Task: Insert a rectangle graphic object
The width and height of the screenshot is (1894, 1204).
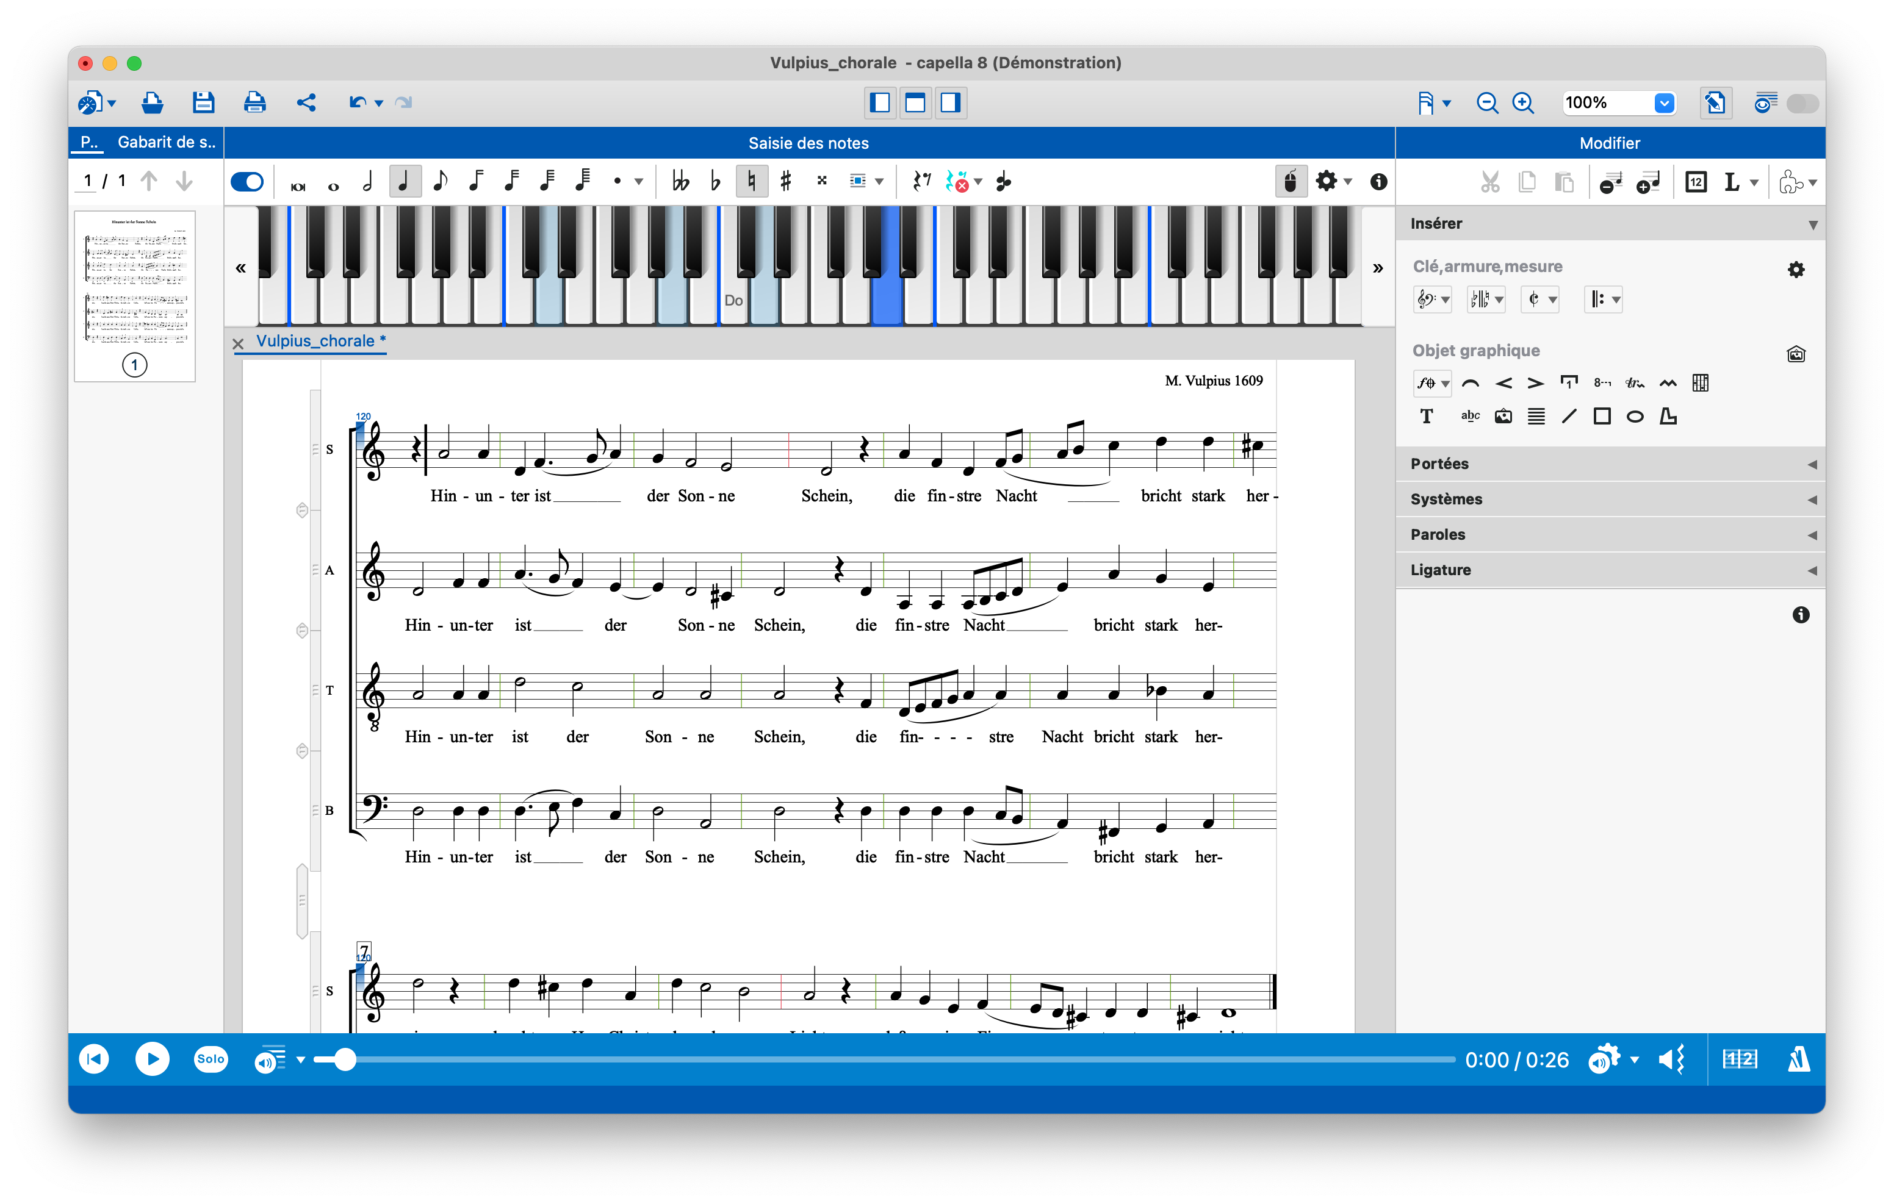Action: tap(1602, 417)
